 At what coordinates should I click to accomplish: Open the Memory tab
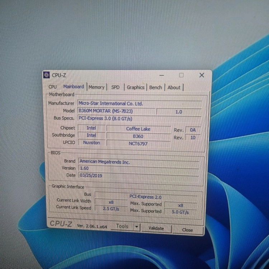pos(96,87)
